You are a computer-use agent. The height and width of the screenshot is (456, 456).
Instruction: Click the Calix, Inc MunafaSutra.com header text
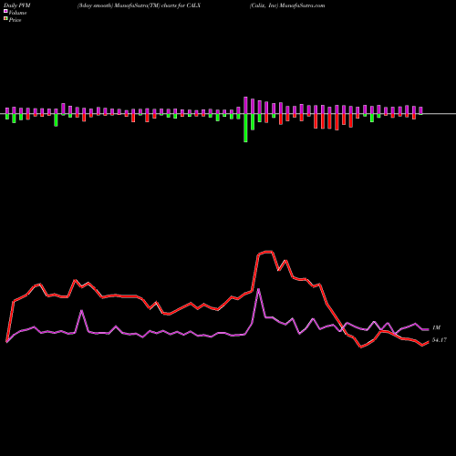tap(287, 5)
